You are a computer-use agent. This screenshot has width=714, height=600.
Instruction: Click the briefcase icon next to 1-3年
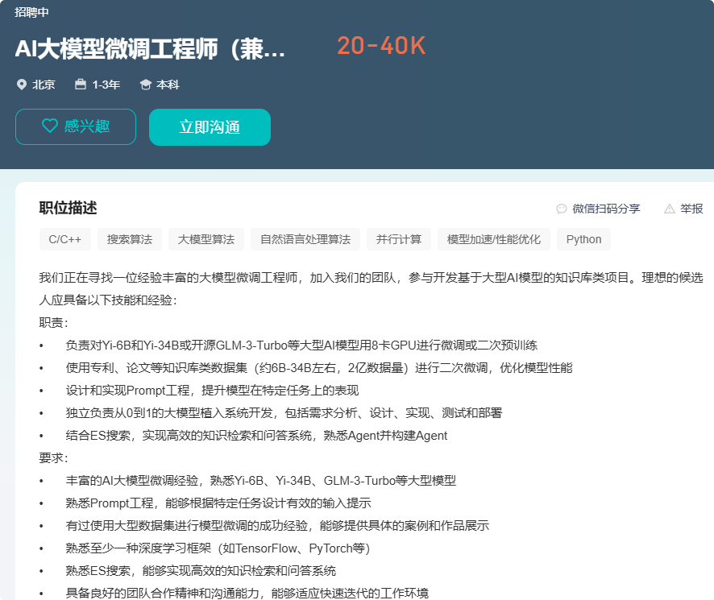click(80, 84)
